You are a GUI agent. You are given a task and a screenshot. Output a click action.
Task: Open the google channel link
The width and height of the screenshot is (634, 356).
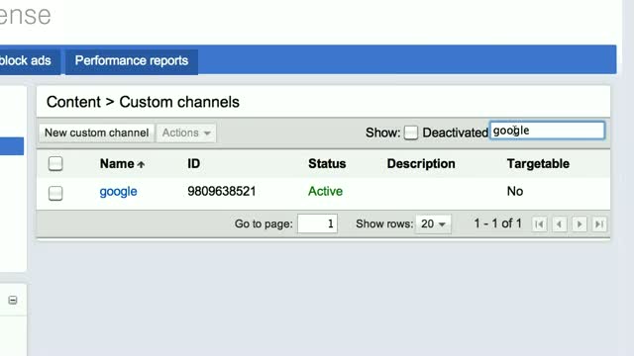pyautogui.click(x=118, y=191)
